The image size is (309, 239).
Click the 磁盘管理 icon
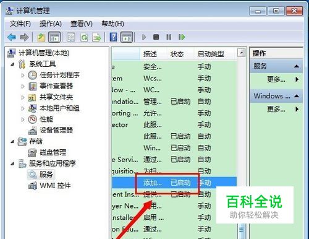(x=33, y=153)
